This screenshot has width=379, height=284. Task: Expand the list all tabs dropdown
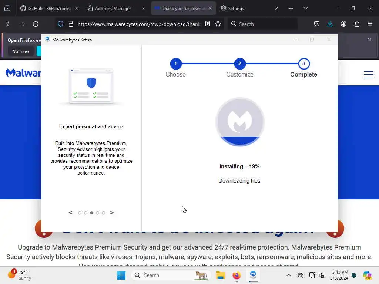point(305,8)
